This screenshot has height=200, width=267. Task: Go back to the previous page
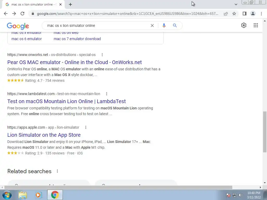click(x=6, y=14)
